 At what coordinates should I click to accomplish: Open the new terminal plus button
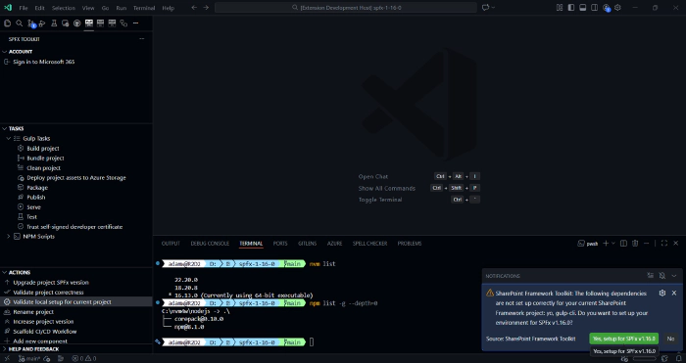coord(606,244)
